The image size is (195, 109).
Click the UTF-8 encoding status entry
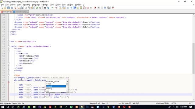(x=174, y=103)
